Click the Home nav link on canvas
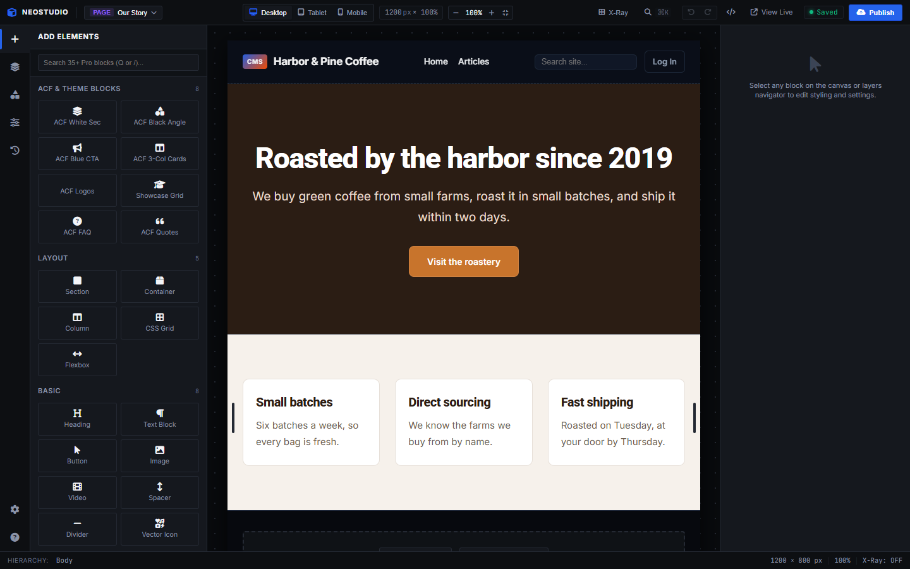 coord(435,61)
